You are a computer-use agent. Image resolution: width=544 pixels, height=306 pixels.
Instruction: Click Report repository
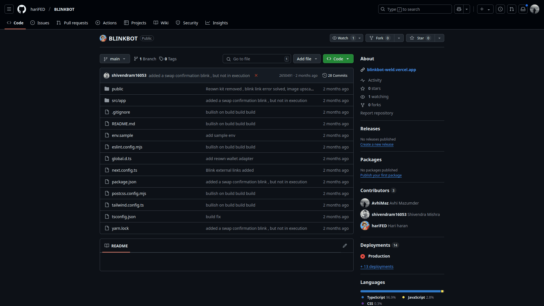pyautogui.click(x=377, y=113)
